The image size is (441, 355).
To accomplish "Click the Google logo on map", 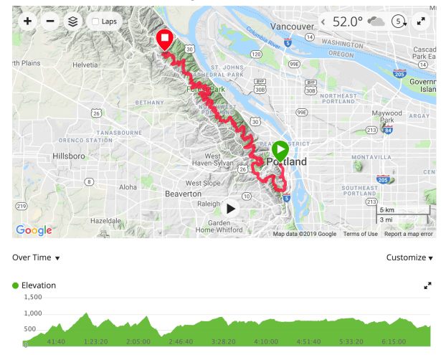I will pyautogui.click(x=34, y=230).
